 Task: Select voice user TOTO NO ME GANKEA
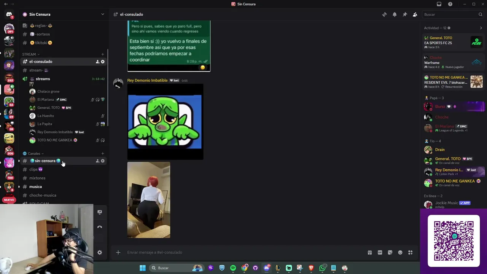pyautogui.click(x=54, y=140)
